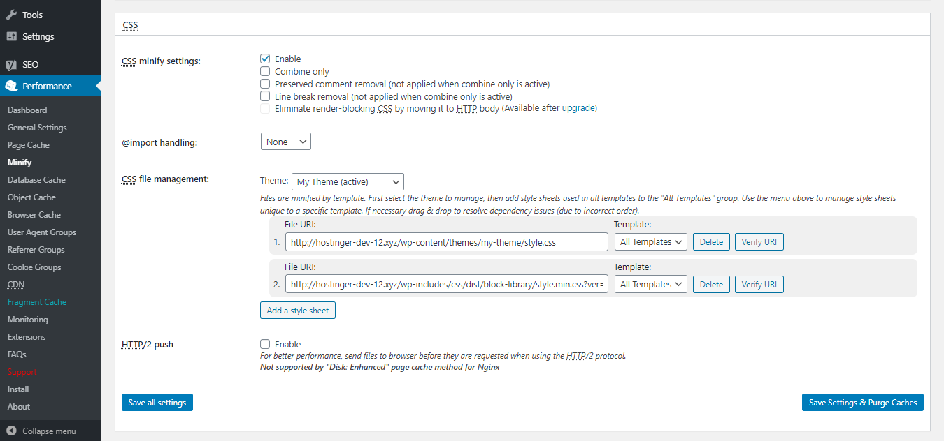Click the first File URI input field

446,241
